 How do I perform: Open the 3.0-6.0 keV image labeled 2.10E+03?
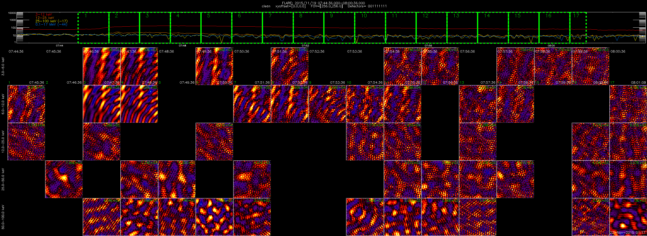click(102, 66)
